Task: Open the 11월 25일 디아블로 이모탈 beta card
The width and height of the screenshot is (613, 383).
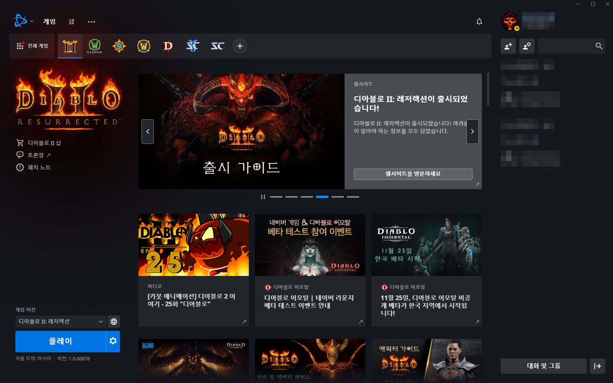Action: (426, 270)
